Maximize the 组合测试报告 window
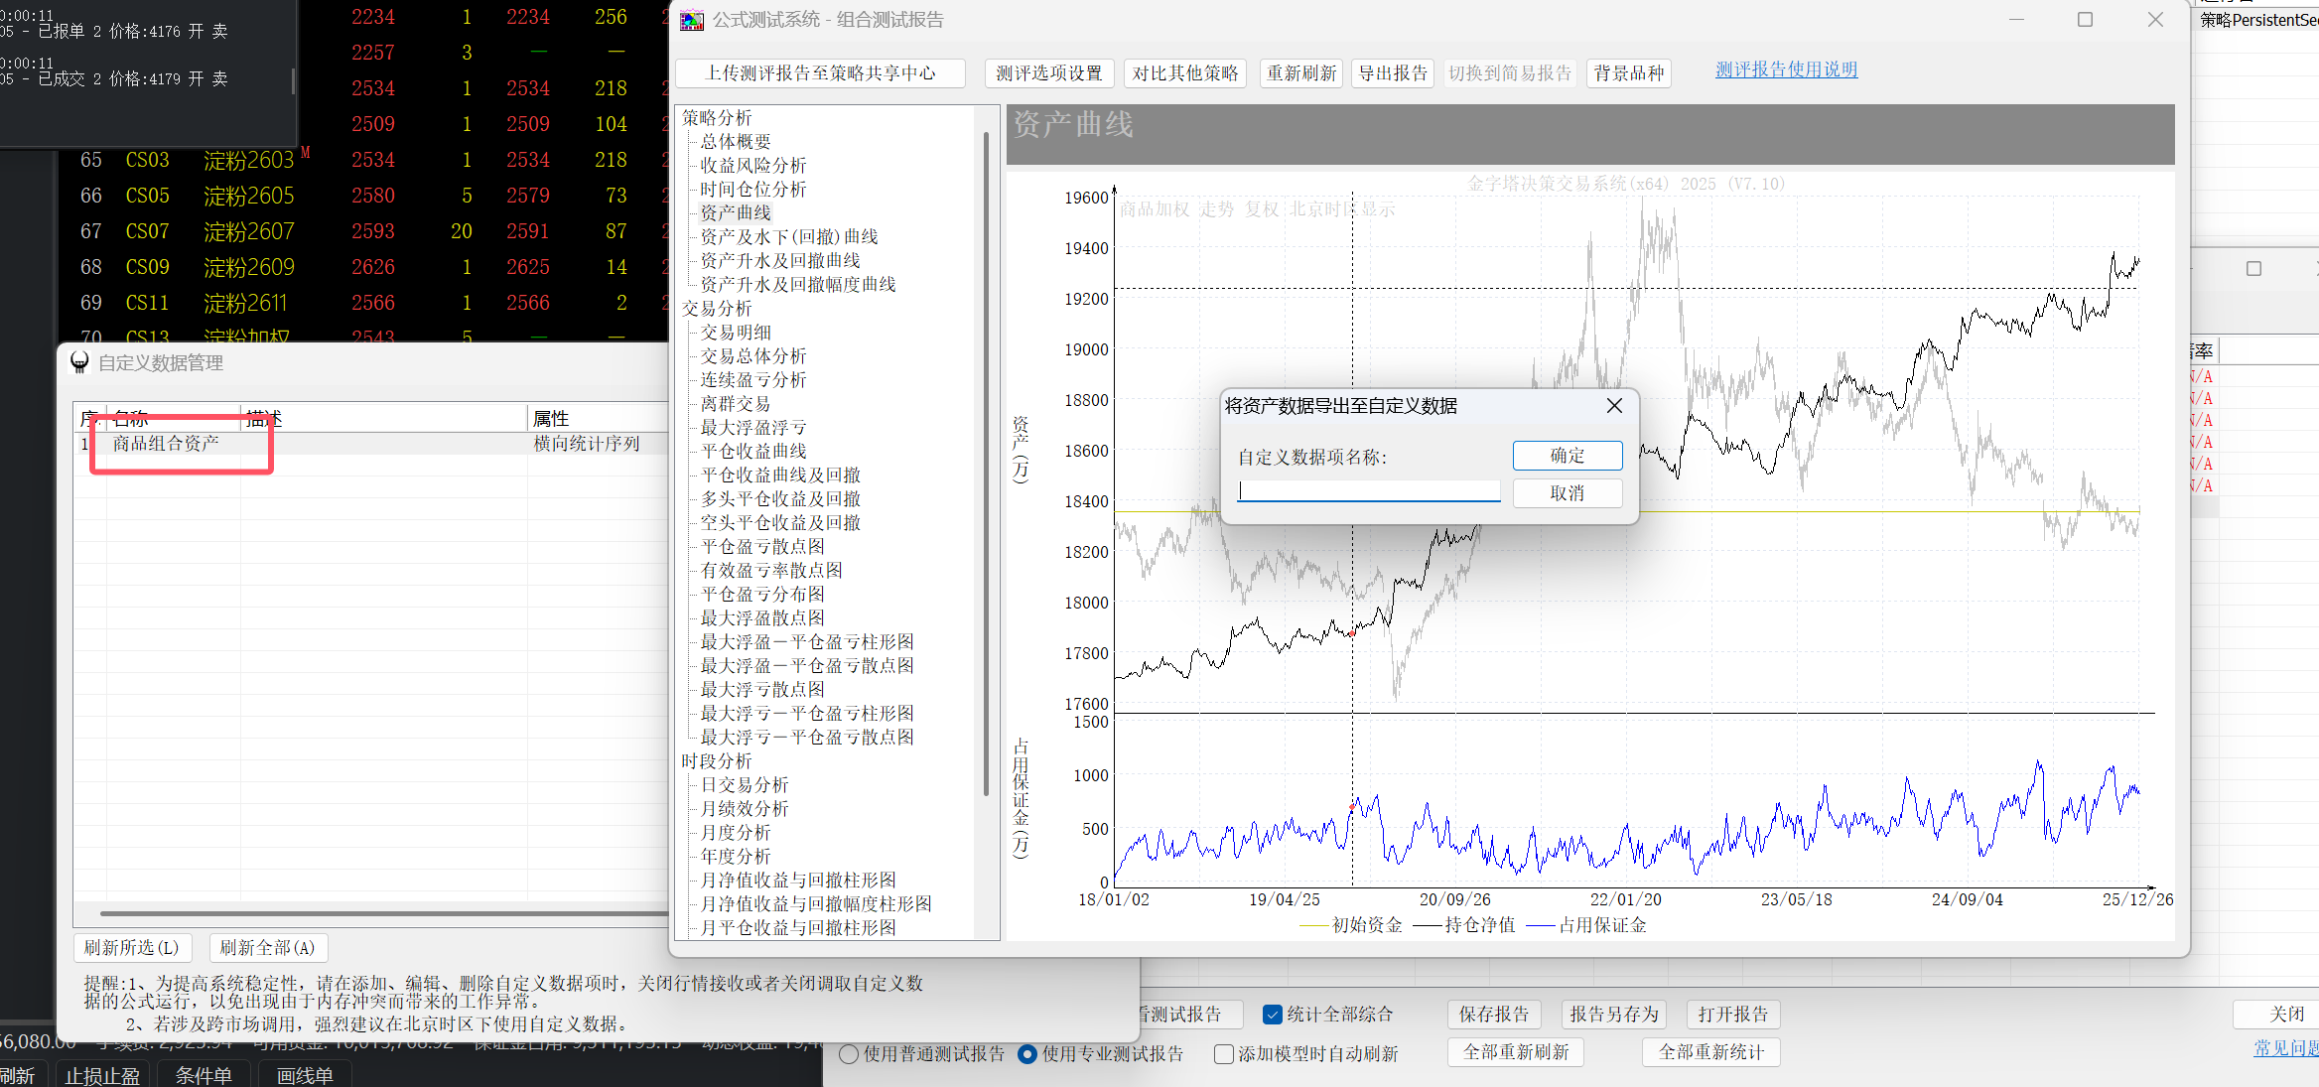 (2085, 20)
